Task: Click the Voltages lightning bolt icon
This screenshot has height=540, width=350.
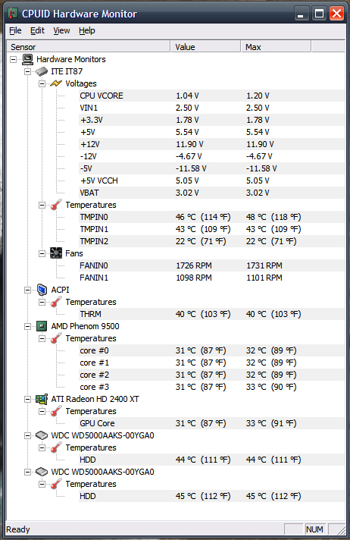Action: click(x=56, y=83)
